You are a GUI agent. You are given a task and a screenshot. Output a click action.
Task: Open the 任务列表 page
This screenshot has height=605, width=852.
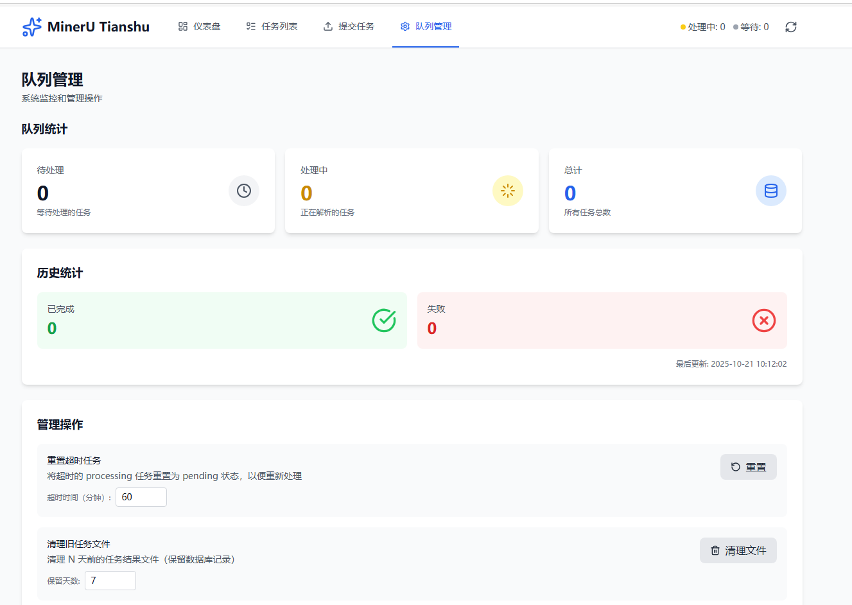(279, 26)
